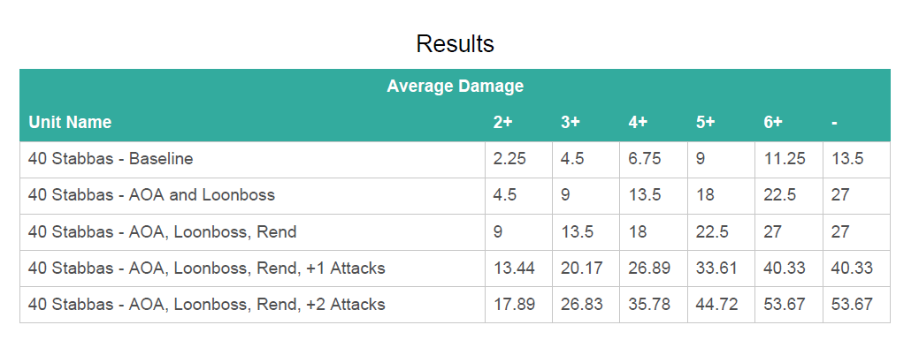Click the Results heading
919x363 pixels.
click(x=455, y=44)
